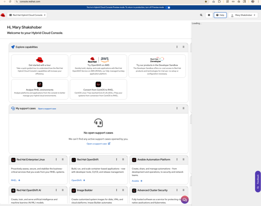Screen dimensions: 261x206
Task: Open Red Hat OpenShift AI kebab menu
Action: click(56, 190)
